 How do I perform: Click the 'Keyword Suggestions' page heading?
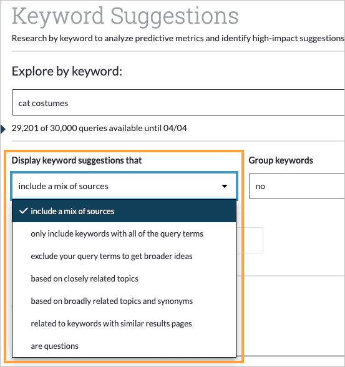(125, 16)
